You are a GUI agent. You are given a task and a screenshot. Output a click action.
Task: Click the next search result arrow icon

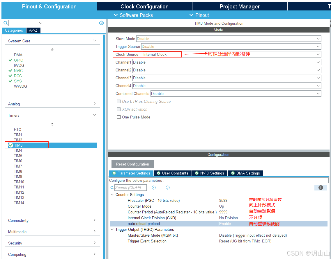(x=168, y=188)
